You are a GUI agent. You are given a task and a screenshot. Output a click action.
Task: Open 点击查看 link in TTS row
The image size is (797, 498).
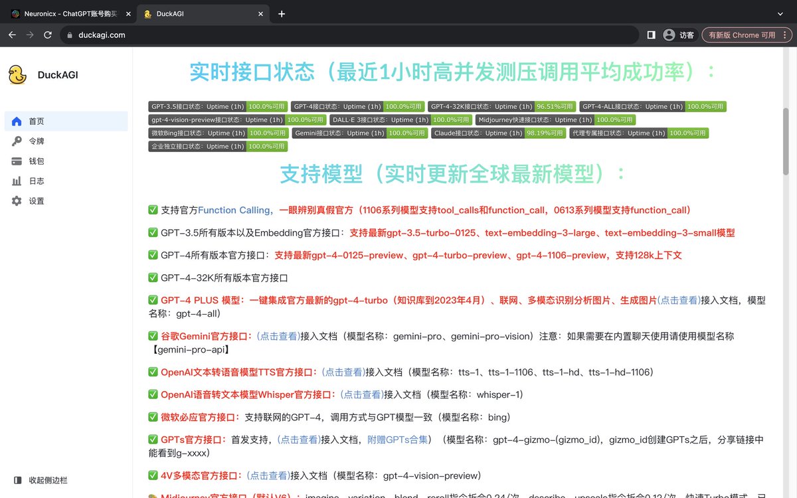pos(343,373)
